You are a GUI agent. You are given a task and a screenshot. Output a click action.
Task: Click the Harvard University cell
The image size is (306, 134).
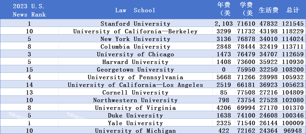click(136, 62)
